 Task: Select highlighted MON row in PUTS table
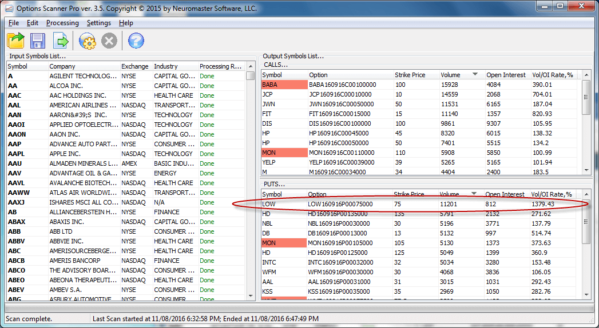pos(418,243)
